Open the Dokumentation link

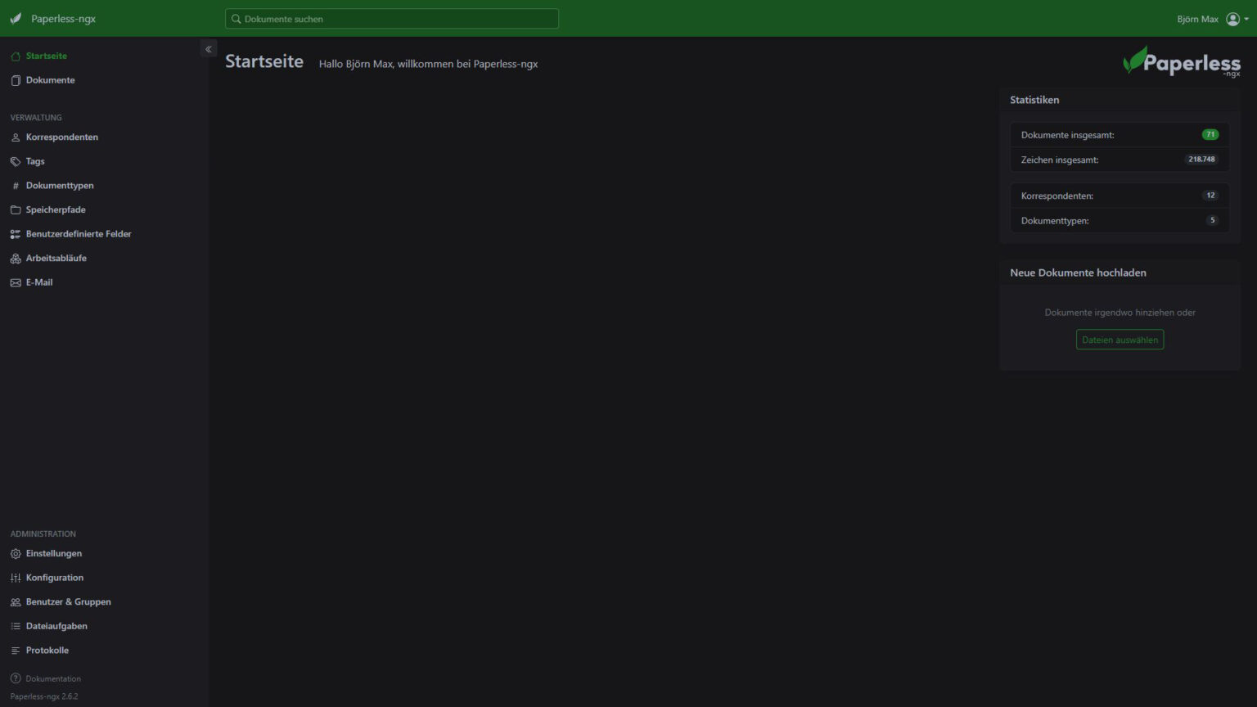52,679
